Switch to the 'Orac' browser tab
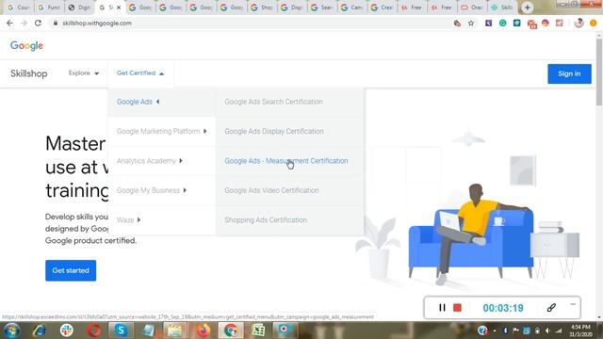603x339 pixels. 472,8
